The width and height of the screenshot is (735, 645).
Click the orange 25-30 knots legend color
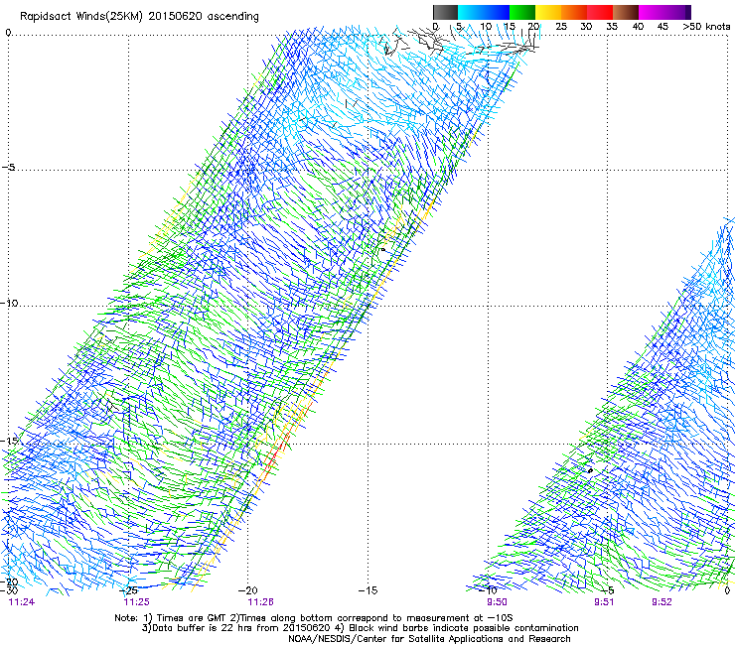pyautogui.click(x=574, y=12)
